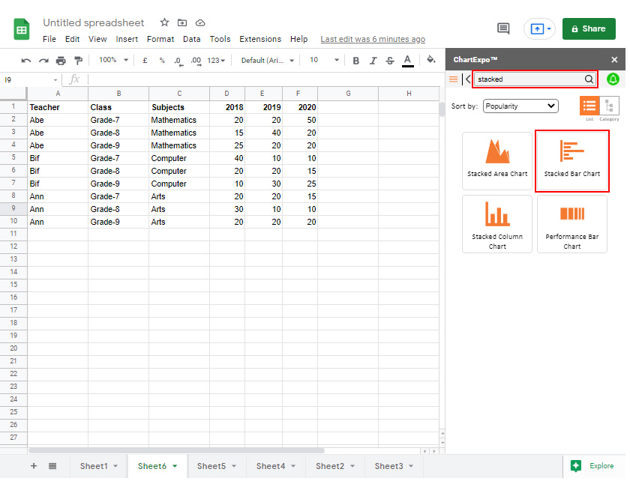Image resolution: width=630 pixels, height=496 pixels.
Task: Click the ChartExpo search field containing stacked
Action: [529, 79]
